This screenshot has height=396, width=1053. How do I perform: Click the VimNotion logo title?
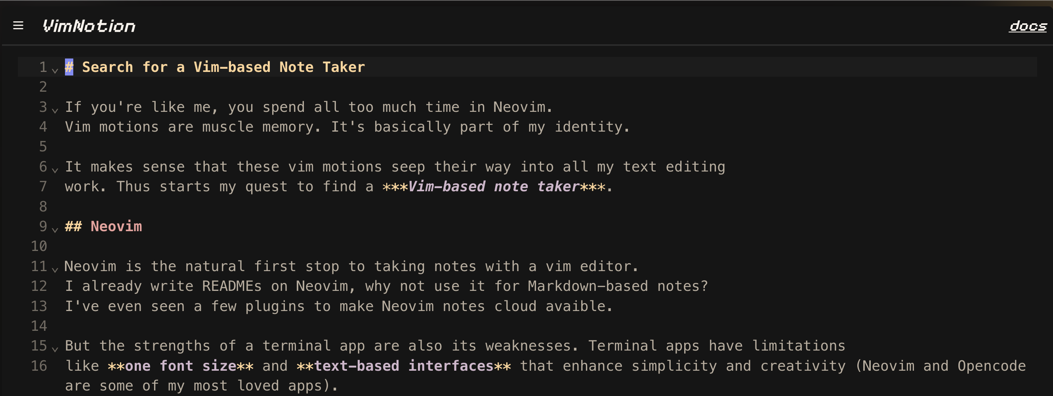(89, 26)
